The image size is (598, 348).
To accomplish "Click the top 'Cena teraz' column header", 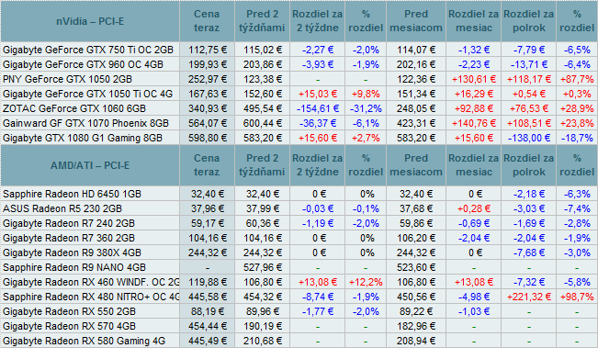I will pyautogui.click(x=207, y=21).
